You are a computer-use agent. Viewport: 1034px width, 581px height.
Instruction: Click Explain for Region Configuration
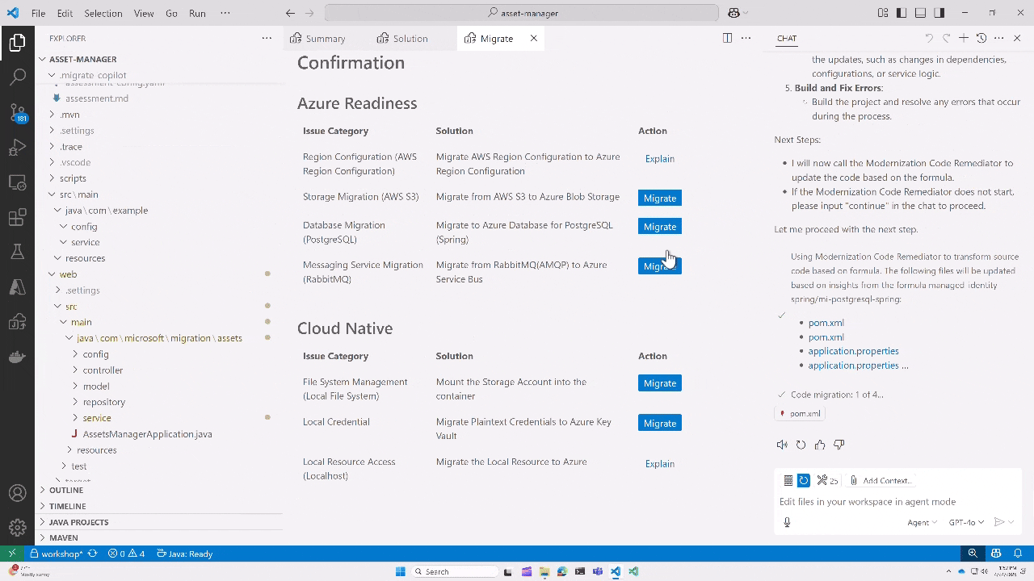coord(659,158)
